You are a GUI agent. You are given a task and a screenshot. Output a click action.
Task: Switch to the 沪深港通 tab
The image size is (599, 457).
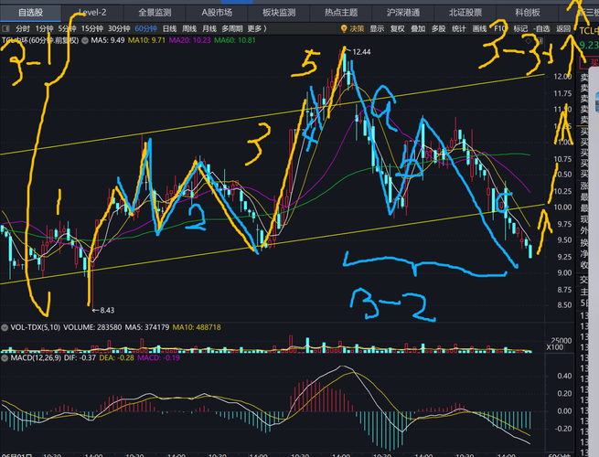click(x=403, y=13)
